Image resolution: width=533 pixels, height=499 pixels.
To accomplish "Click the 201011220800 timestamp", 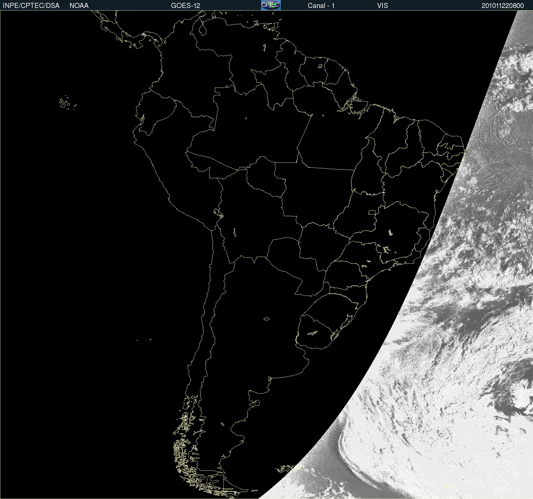I will (503, 6).
